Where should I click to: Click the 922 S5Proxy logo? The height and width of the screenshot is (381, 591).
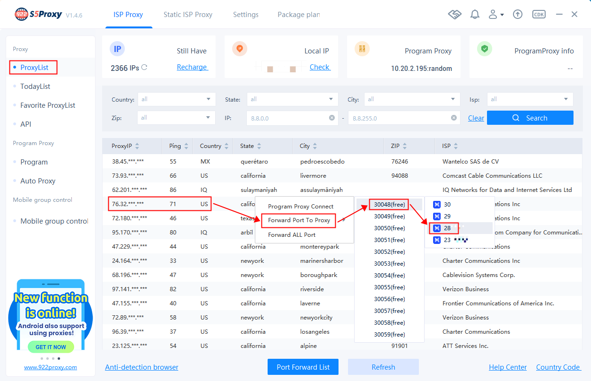tap(38, 15)
